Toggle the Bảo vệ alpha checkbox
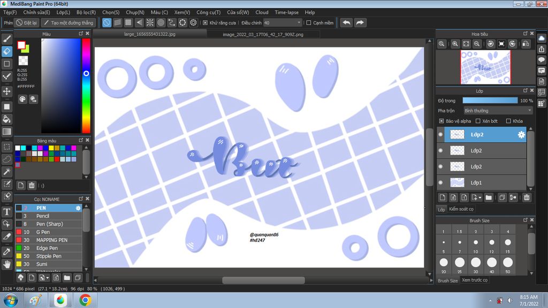The width and height of the screenshot is (548, 308). [442, 121]
